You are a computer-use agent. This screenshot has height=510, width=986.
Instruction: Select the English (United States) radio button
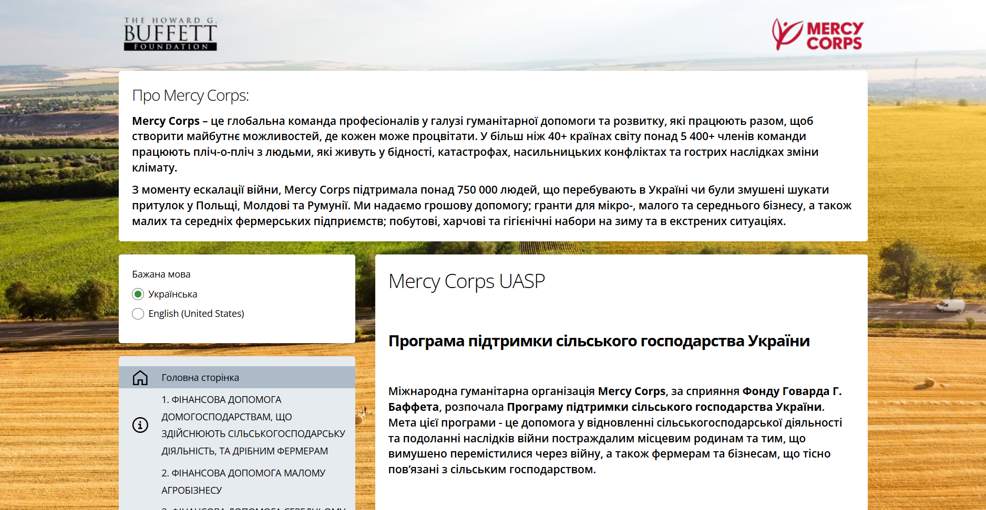coord(138,314)
